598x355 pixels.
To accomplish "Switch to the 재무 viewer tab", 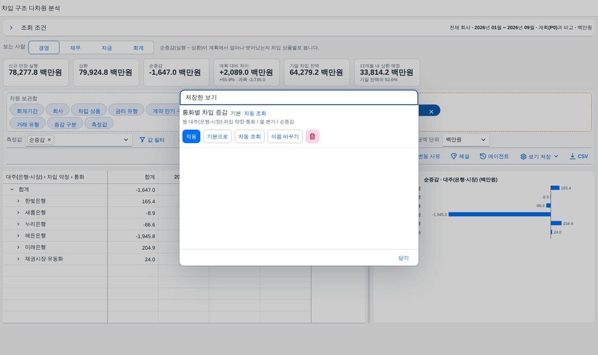I will click(x=75, y=48).
